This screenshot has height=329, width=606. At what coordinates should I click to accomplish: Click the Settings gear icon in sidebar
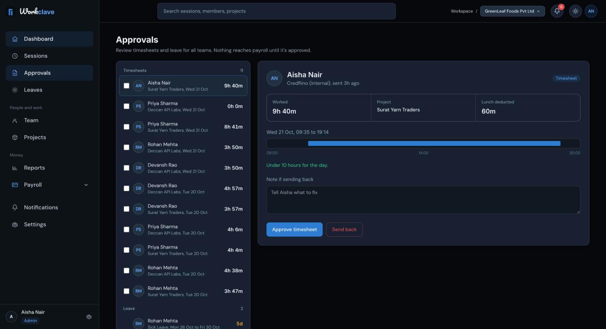click(15, 224)
